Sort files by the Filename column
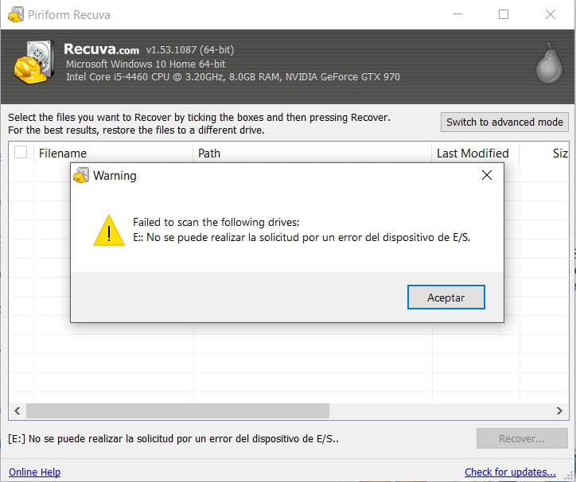Screen dimensions: 576x482 coord(111,153)
